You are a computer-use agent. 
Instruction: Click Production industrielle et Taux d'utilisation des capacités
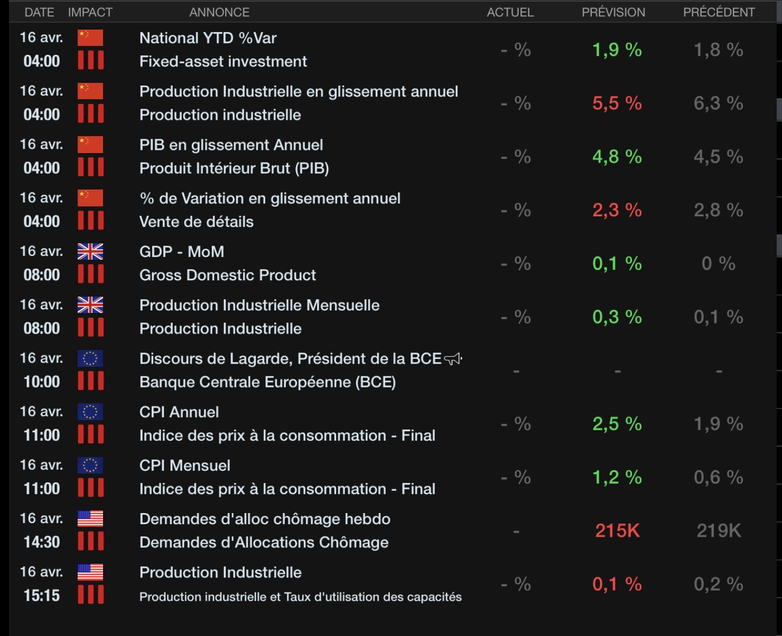(x=301, y=597)
